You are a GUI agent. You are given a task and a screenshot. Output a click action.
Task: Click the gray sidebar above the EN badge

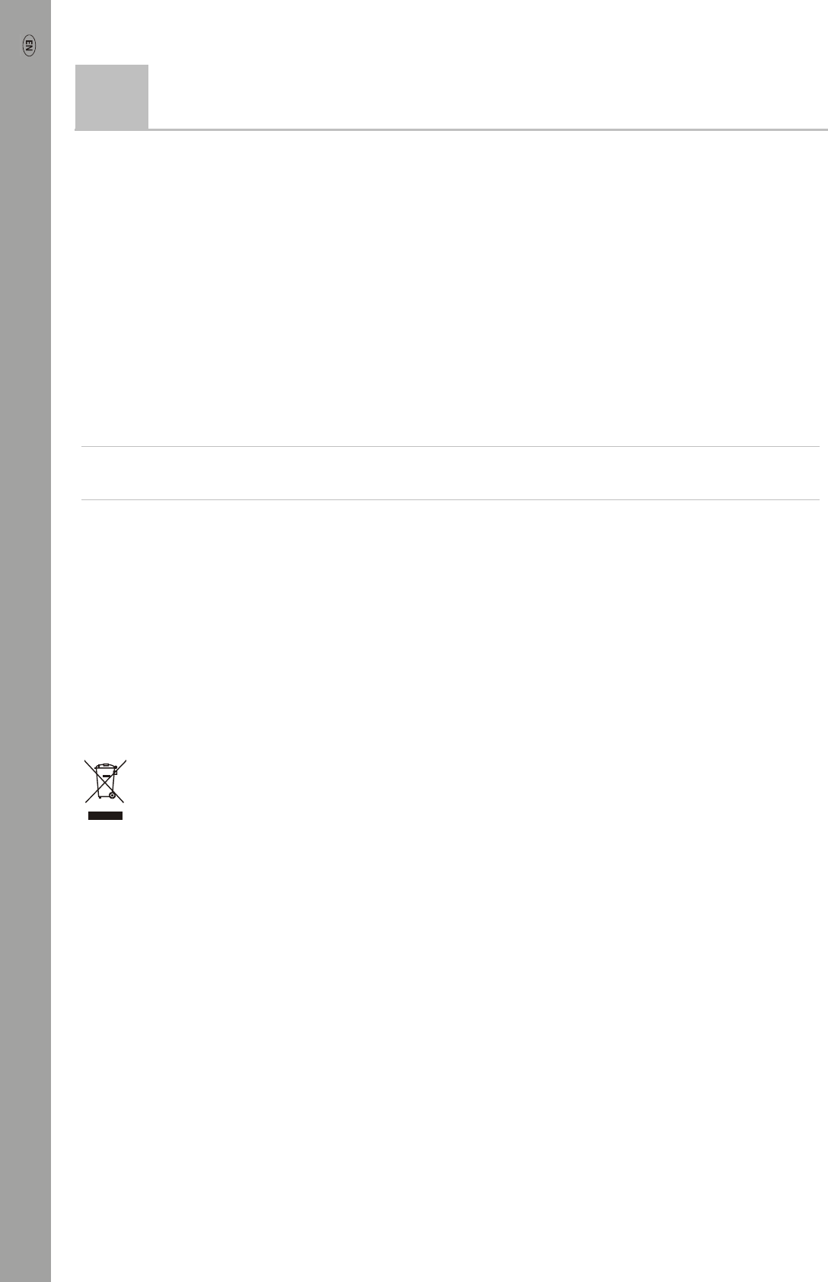tap(25, 15)
